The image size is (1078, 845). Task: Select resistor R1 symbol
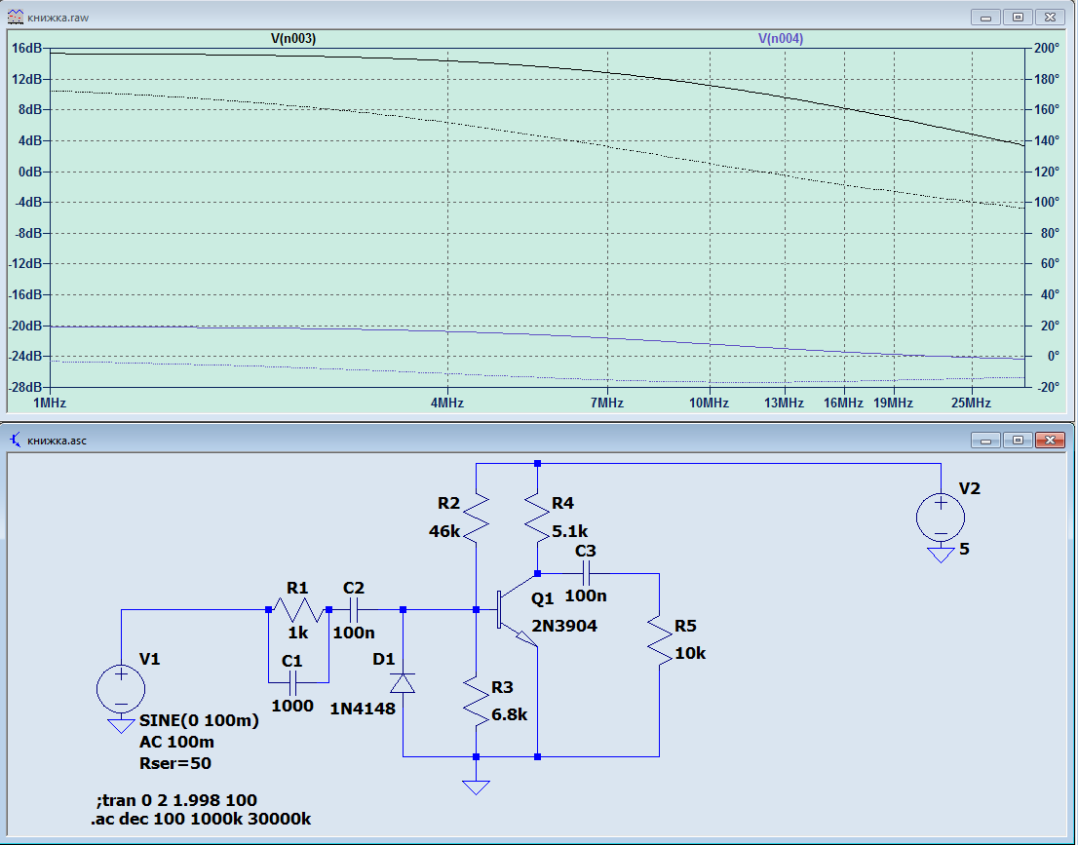[x=298, y=609]
